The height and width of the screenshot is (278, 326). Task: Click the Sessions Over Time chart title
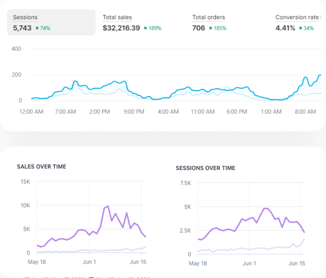pyautogui.click(x=204, y=168)
